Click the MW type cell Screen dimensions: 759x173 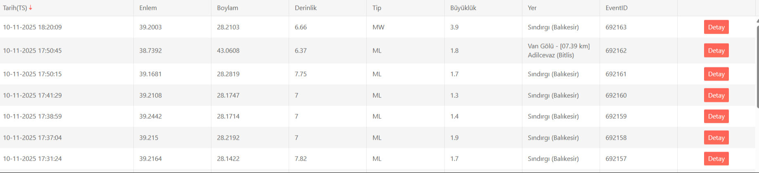tap(378, 27)
